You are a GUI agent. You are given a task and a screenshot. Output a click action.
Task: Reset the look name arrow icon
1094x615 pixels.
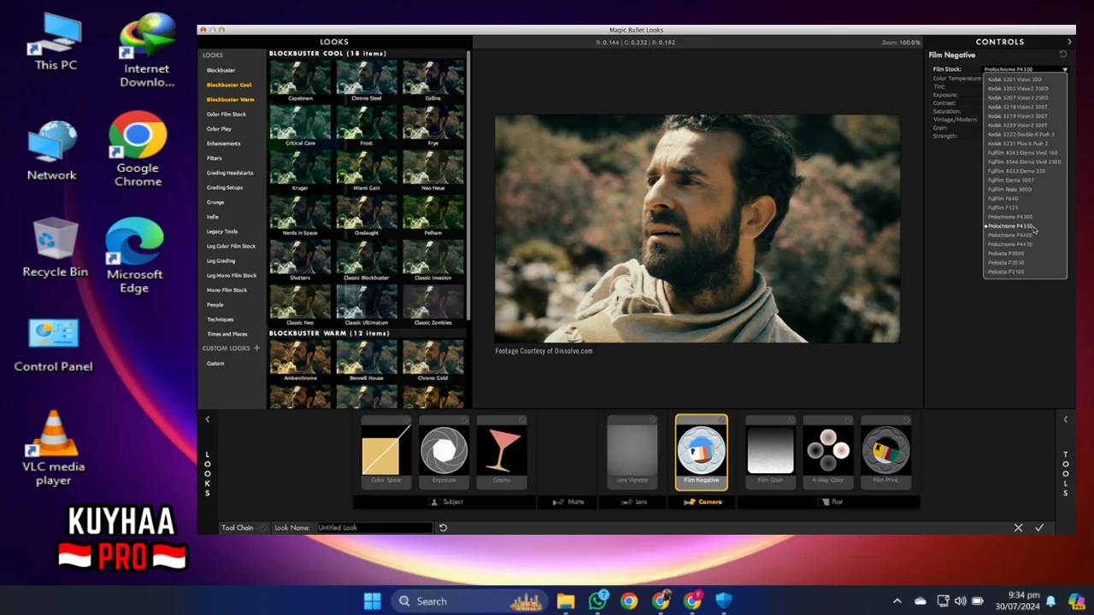click(443, 528)
